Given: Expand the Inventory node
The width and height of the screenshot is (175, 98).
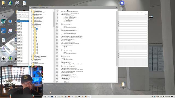Looking at the screenshot, I should [x=32, y=16].
